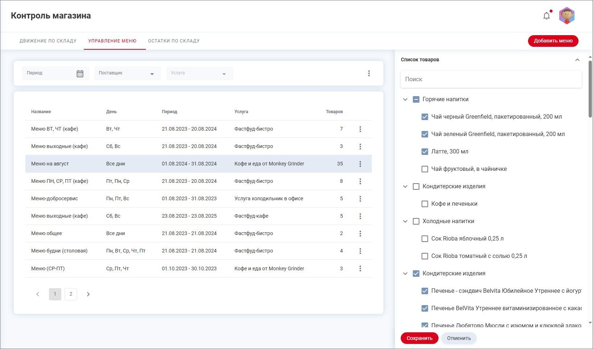Image resolution: width=593 pixels, height=349 pixels.
Task: Click the user profile avatar
Action: tap(567, 16)
